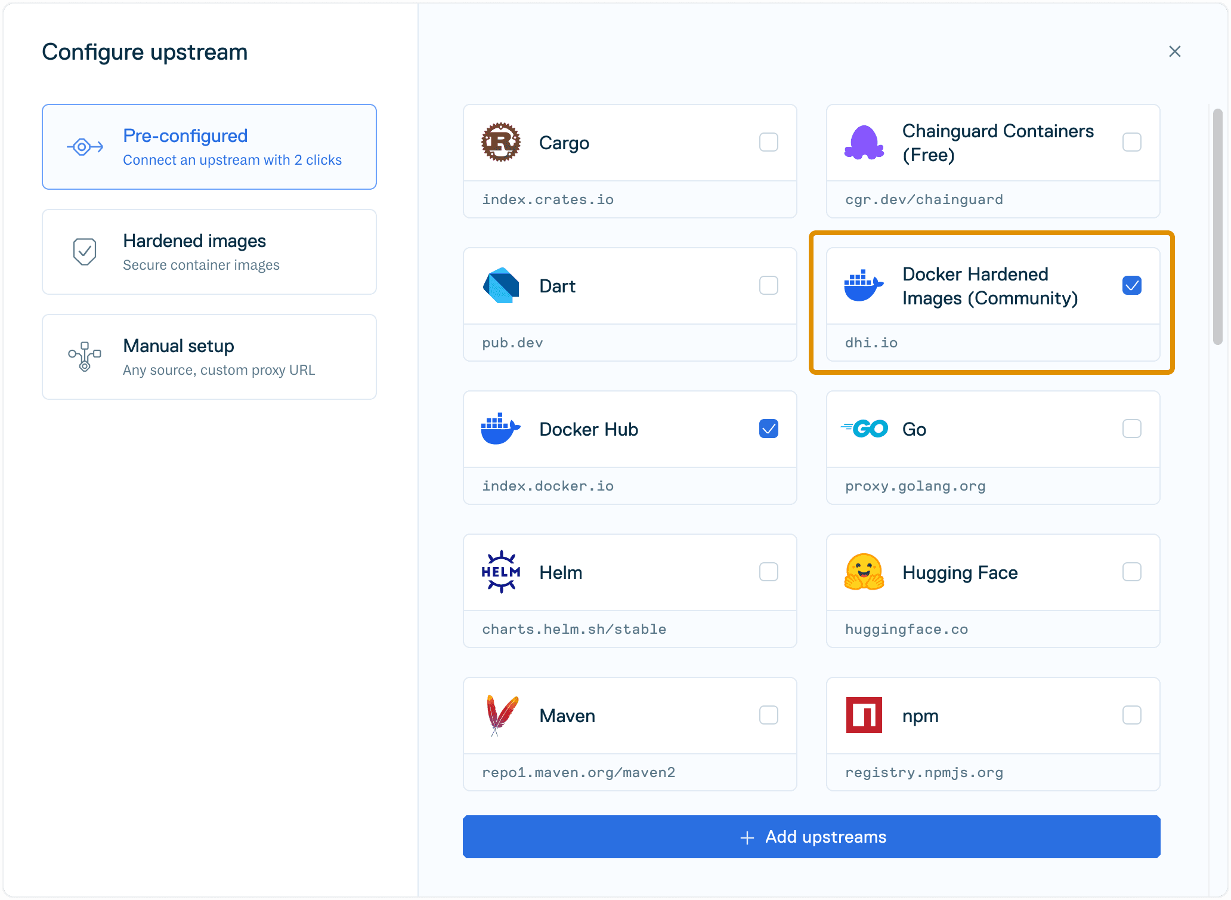Viewport: 1231px width, 900px height.
Task: Select the Pre-configured tab
Action: tap(209, 147)
